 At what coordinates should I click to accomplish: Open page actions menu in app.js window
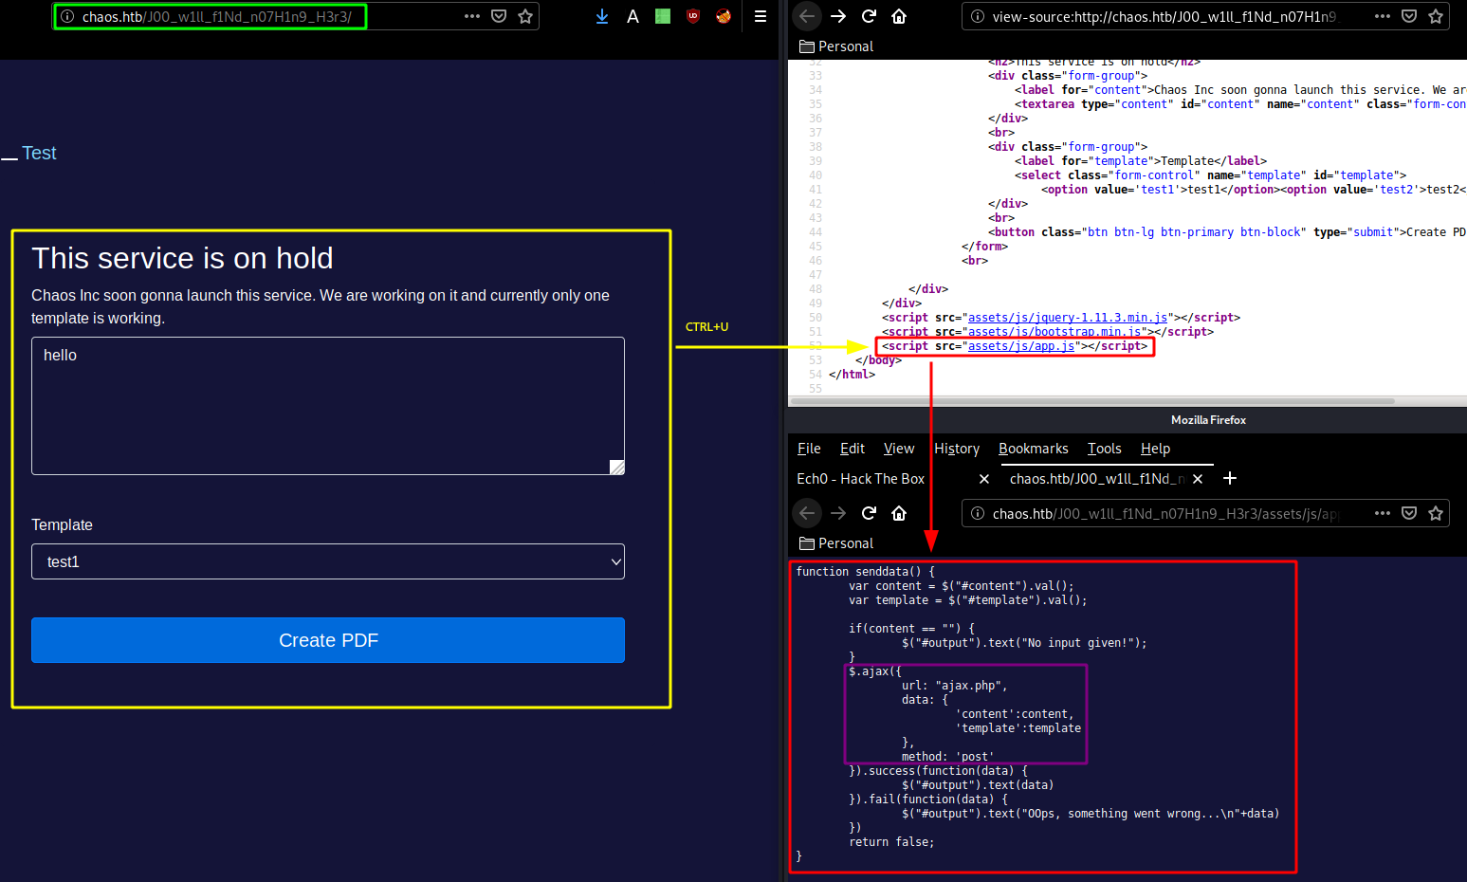coord(1383,513)
